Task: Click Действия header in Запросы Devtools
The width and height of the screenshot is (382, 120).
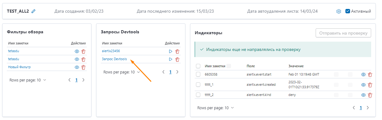Action: pyautogui.click(x=172, y=43)
